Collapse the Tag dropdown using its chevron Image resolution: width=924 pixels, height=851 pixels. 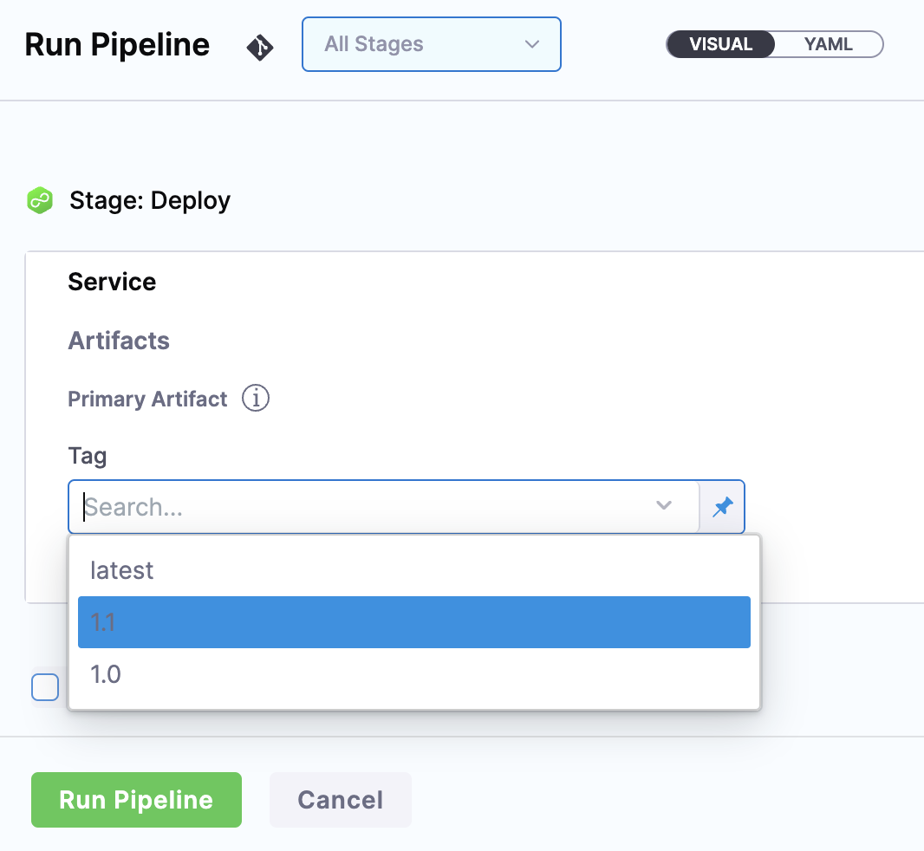click(x=664, y=506)
